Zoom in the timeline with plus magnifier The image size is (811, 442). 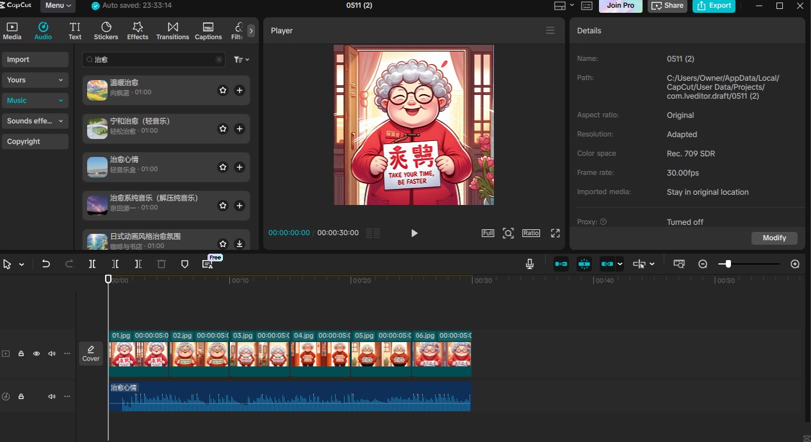click(795, 264)
